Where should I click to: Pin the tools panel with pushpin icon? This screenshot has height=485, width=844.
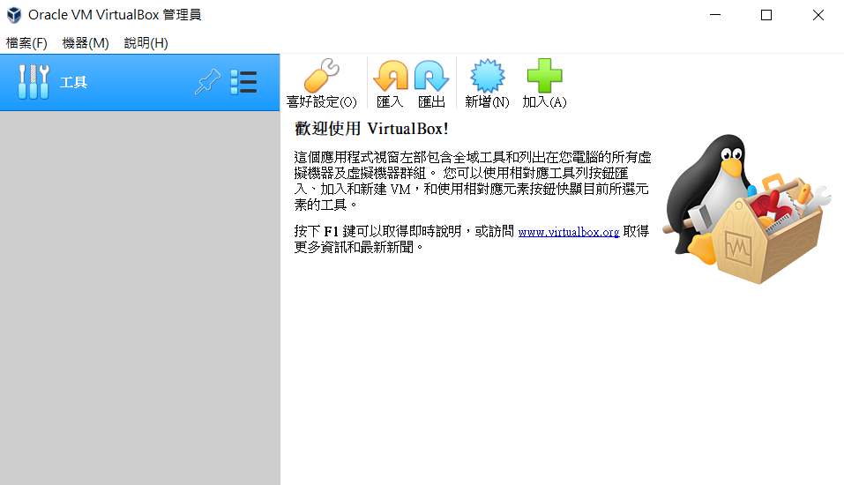point(208,82)
